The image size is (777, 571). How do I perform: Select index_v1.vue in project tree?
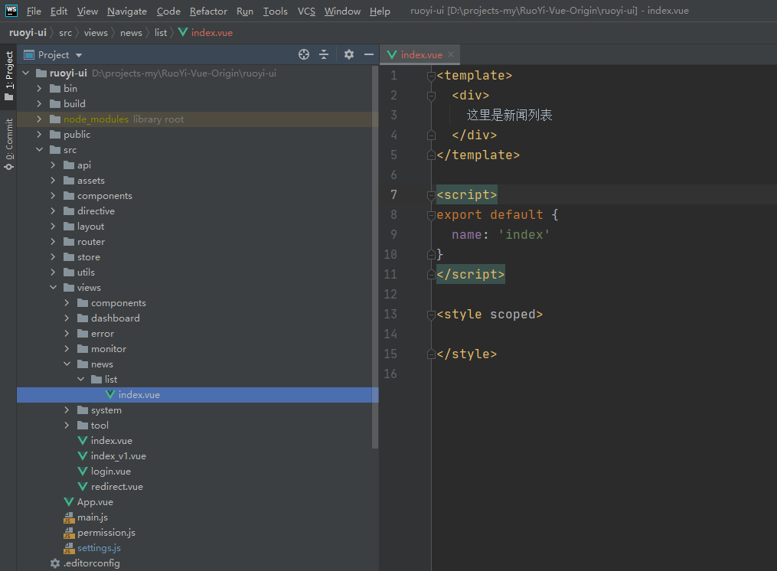118,456
